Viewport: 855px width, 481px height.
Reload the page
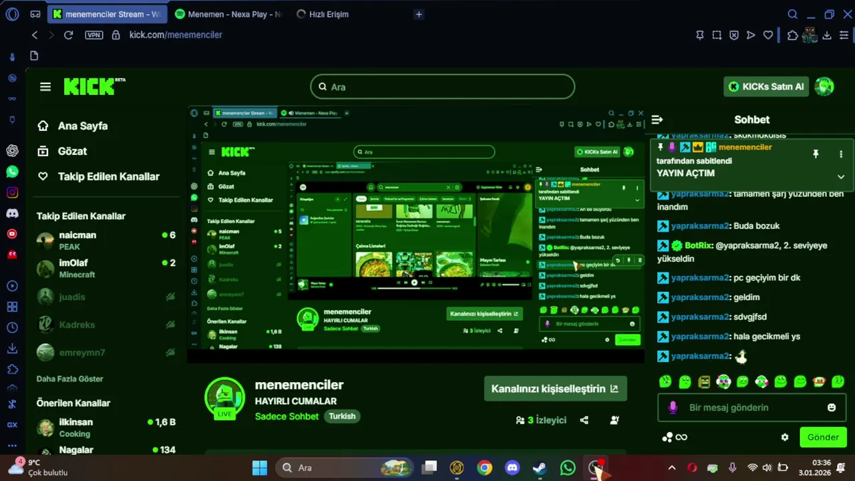[68, 35]
